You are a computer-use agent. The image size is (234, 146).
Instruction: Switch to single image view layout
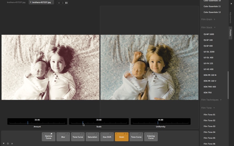pos(59,3)
